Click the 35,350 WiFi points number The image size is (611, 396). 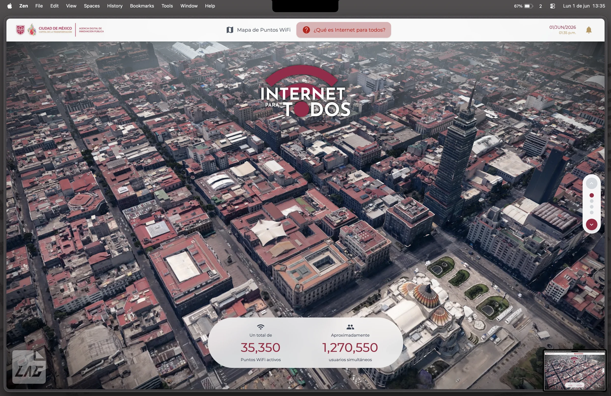coord(260,347)
